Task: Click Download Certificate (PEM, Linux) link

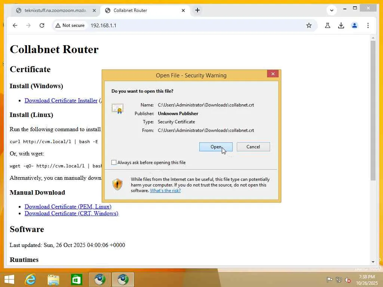Action: (x=68, y=206)
